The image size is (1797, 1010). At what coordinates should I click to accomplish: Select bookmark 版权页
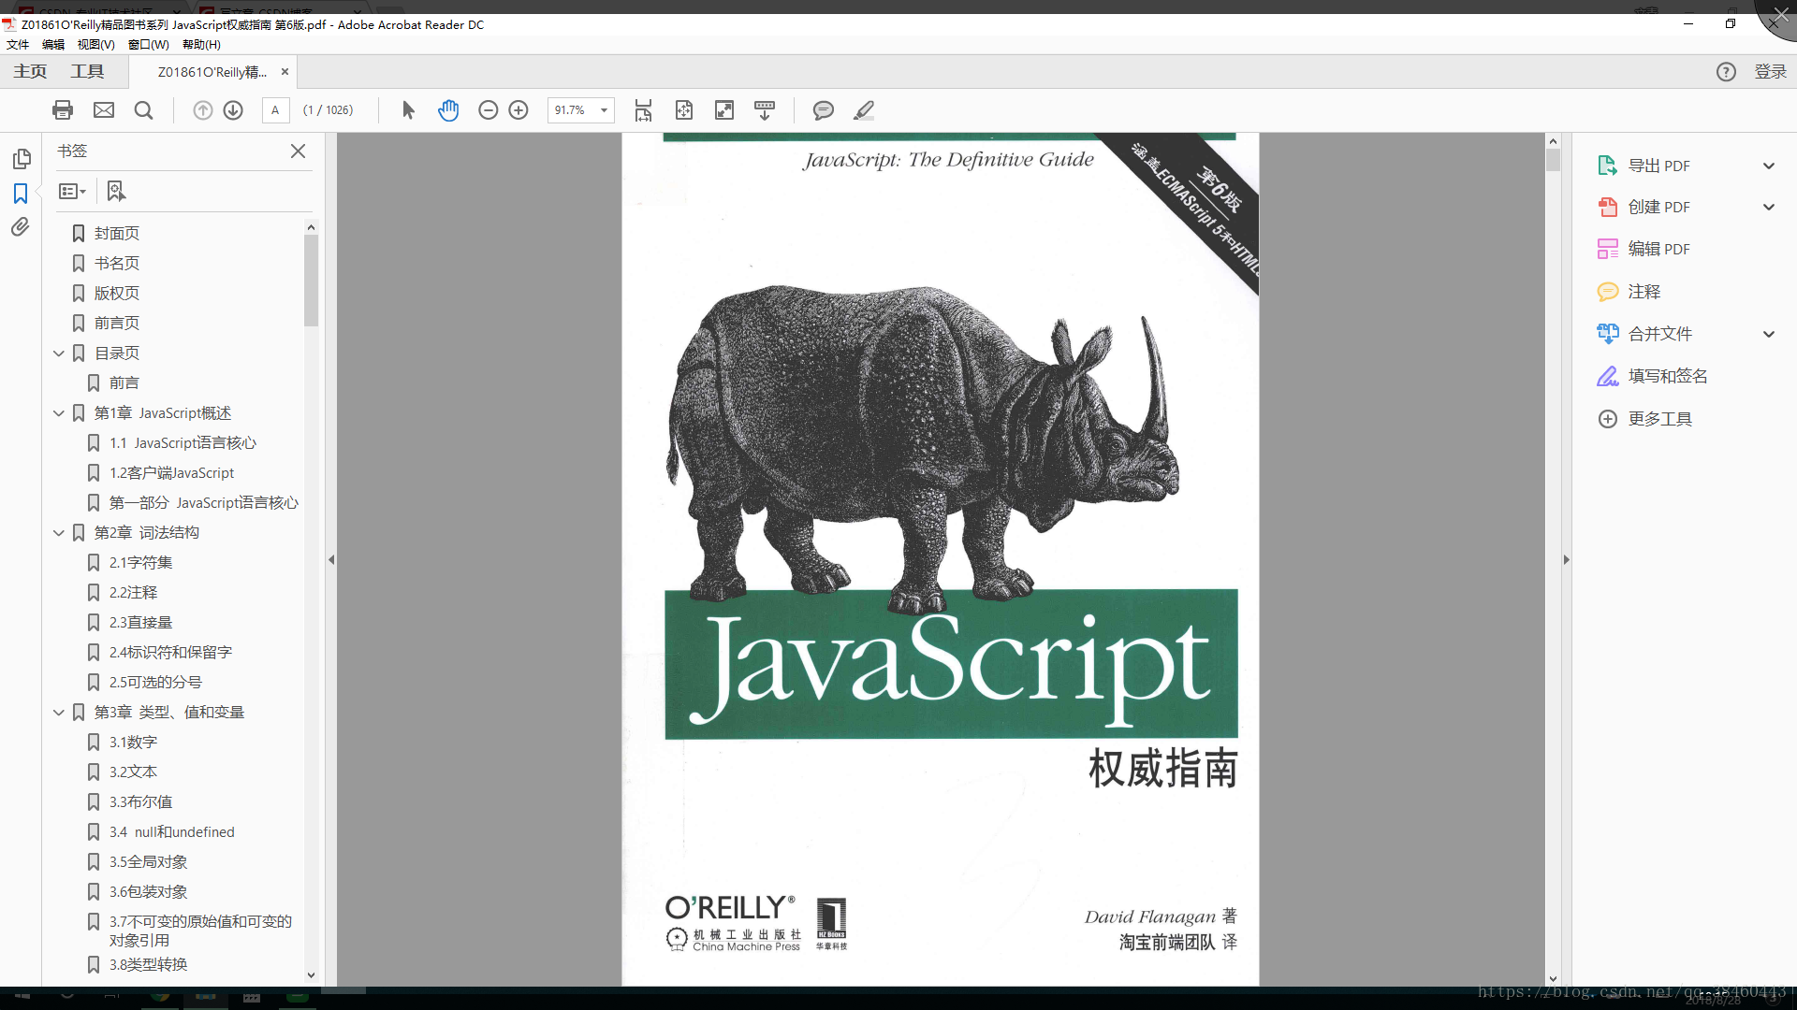point(117,293)
